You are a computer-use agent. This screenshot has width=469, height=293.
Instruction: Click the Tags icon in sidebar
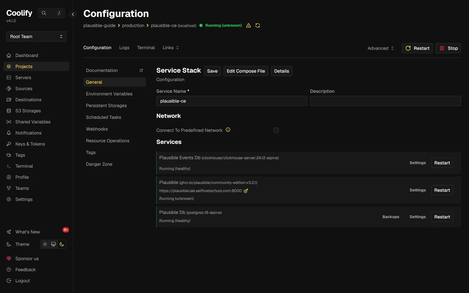(x=9, y=155)
